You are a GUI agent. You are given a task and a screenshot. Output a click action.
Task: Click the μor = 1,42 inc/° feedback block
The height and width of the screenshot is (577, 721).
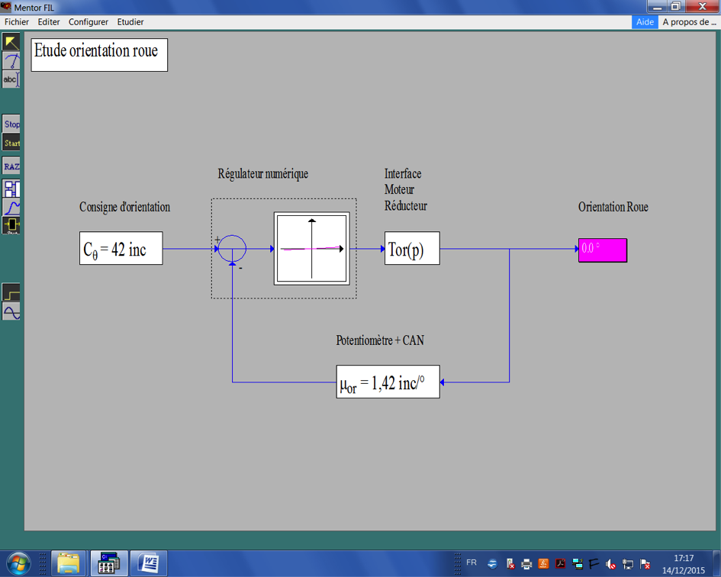point(388,382)
